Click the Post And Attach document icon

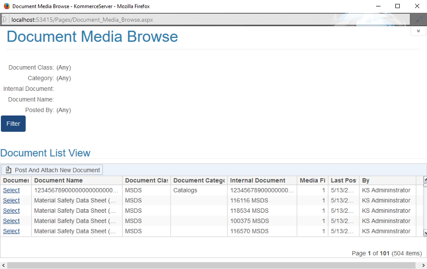(x=8, y=170)
